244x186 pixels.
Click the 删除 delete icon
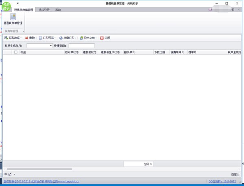coord(30,38)
